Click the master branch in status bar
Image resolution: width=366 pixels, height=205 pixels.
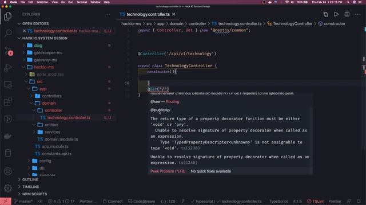point(23,201)
